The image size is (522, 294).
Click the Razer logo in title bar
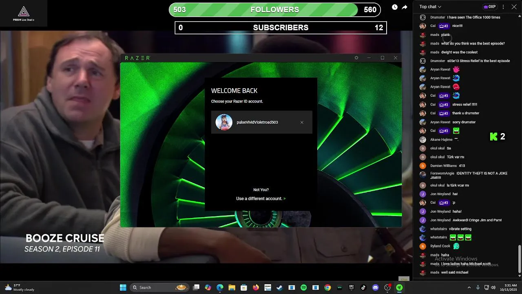click(x=137, y=58)
